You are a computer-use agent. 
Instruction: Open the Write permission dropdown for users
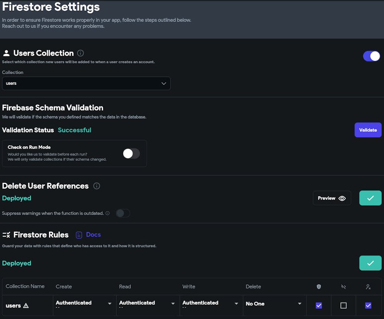[x=211, y=304]
